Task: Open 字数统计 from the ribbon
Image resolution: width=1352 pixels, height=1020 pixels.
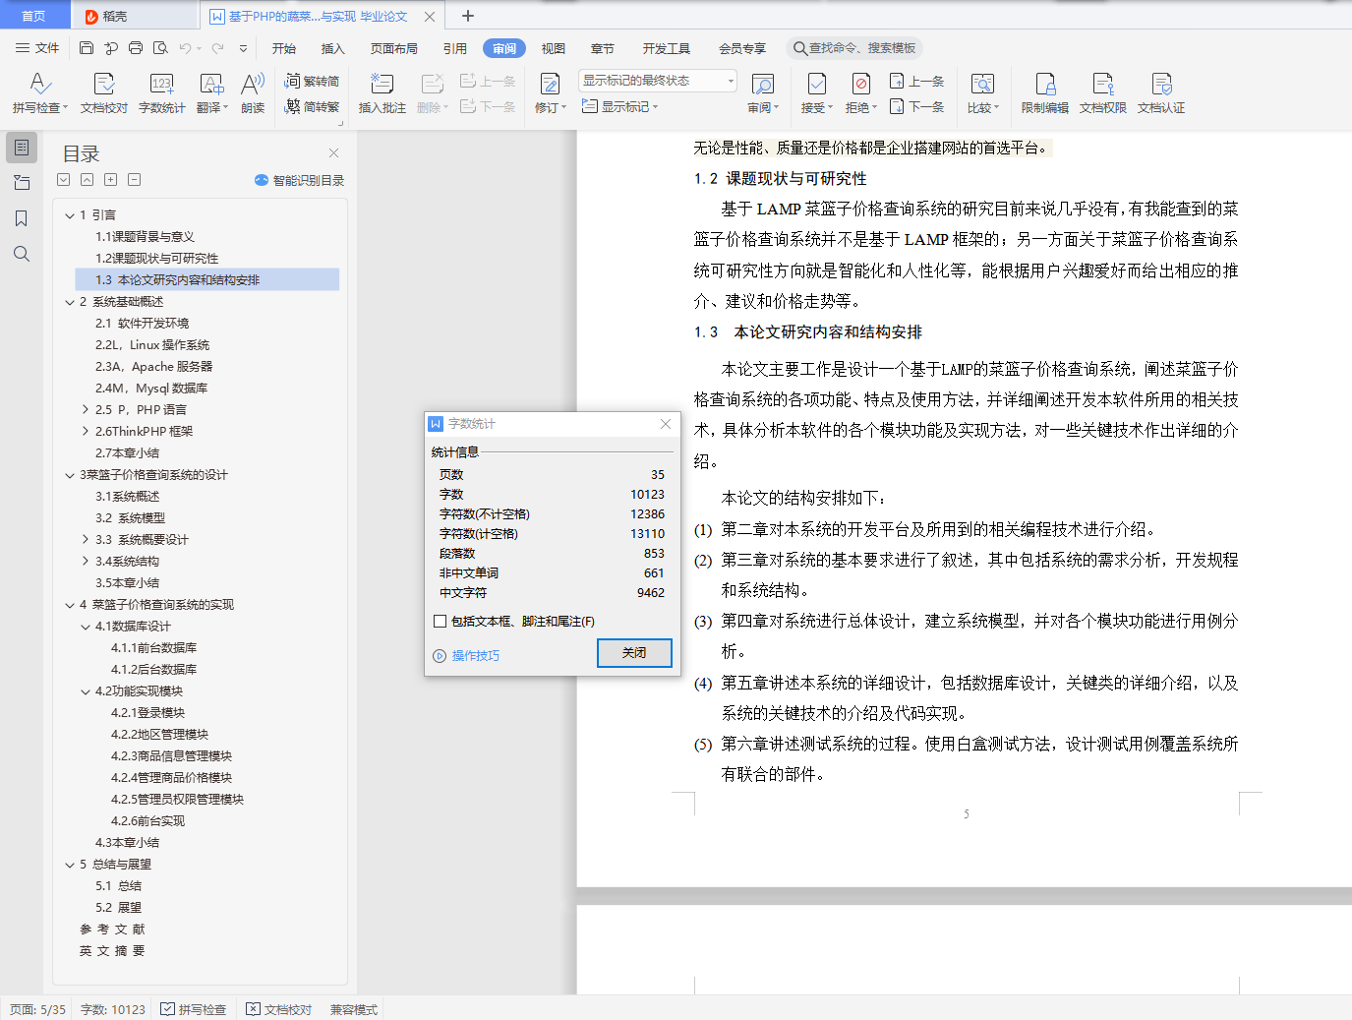Action: [161, 92]
